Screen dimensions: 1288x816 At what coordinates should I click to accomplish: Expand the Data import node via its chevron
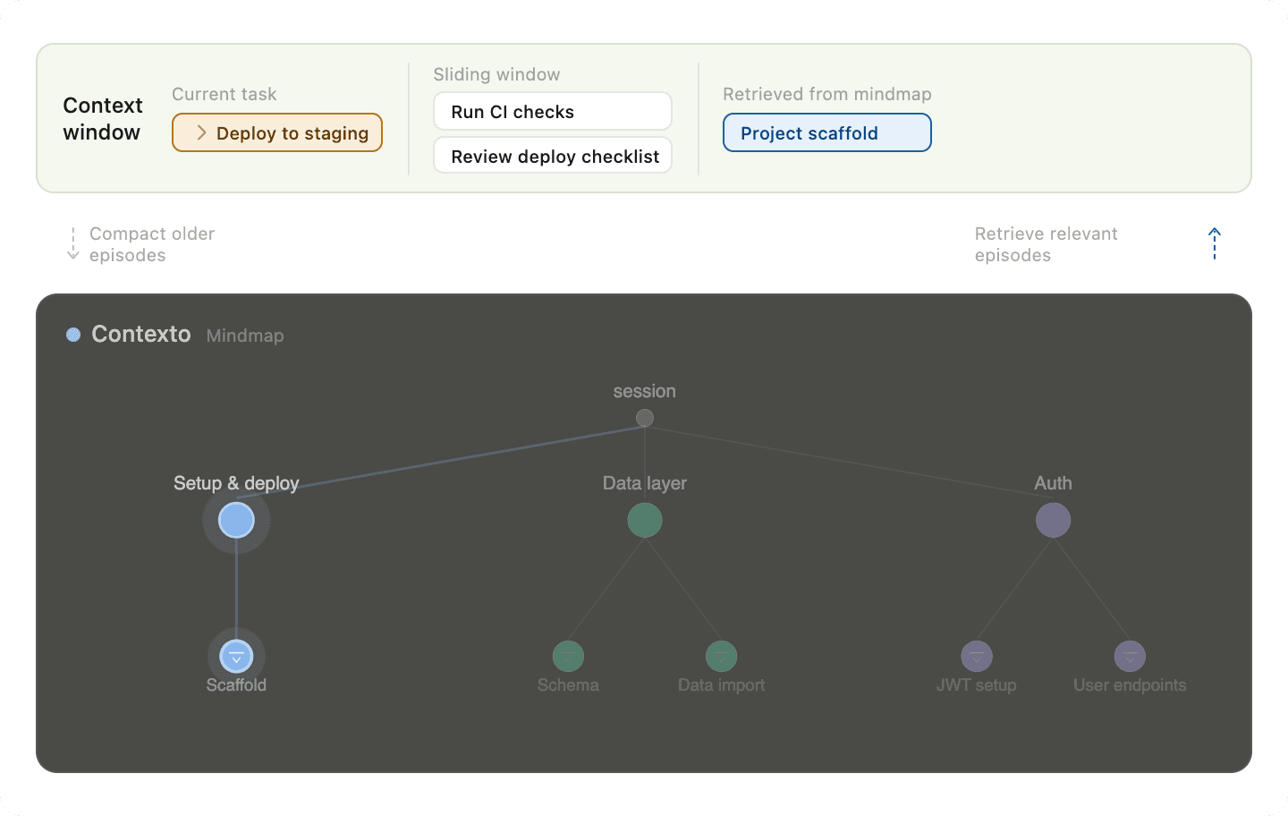point(721,656)
